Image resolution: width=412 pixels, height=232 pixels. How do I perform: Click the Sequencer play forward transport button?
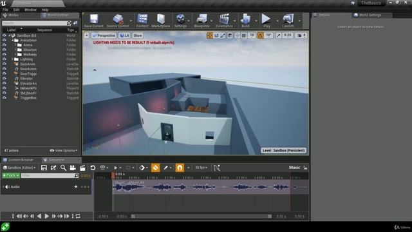point(46,217)
